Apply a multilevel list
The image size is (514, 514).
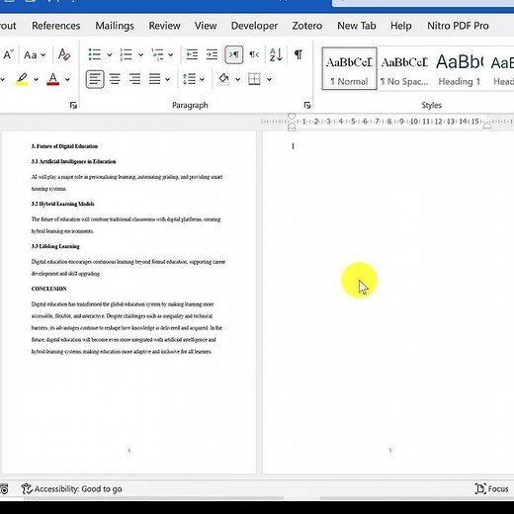click(157, 54)
